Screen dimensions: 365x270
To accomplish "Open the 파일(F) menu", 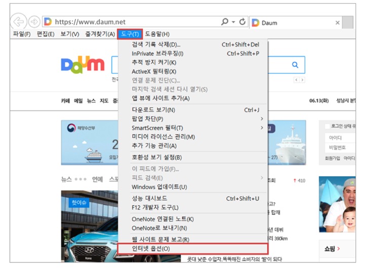I will [22, 34].
